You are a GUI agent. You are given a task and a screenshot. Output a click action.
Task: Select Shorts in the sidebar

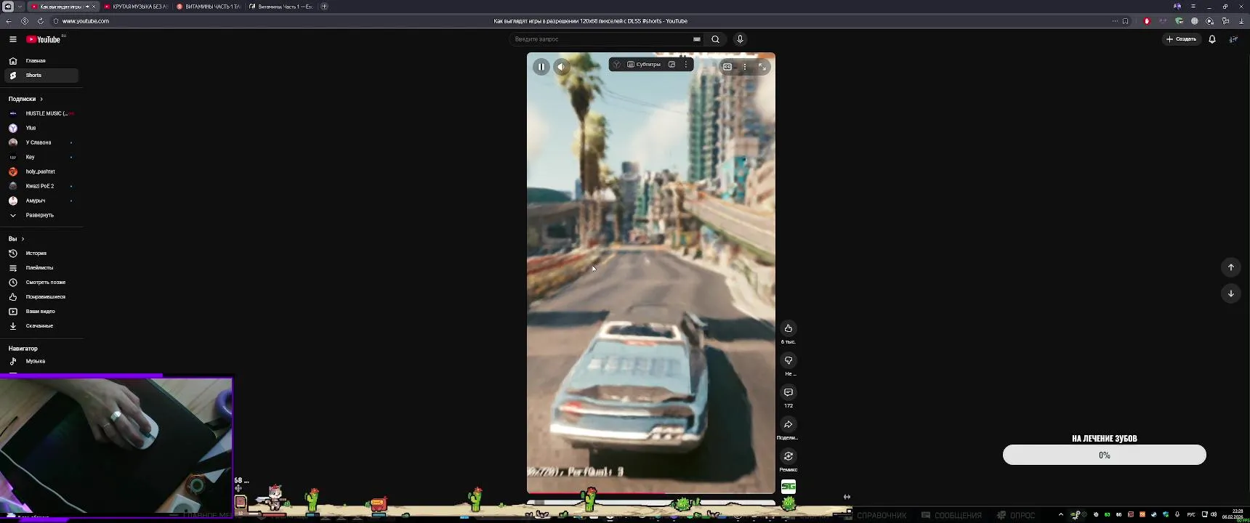coord(41,76)
